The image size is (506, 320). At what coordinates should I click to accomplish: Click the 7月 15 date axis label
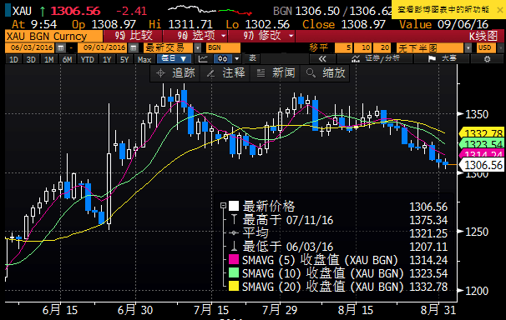point(211,310)
